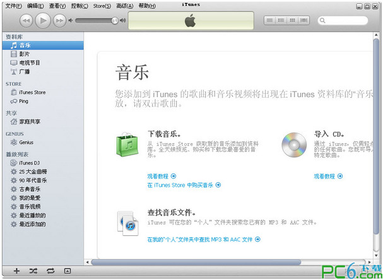This screenshot has width=383, height=280.
Task: Maximize the iTunes window
Action: (367, 6)
